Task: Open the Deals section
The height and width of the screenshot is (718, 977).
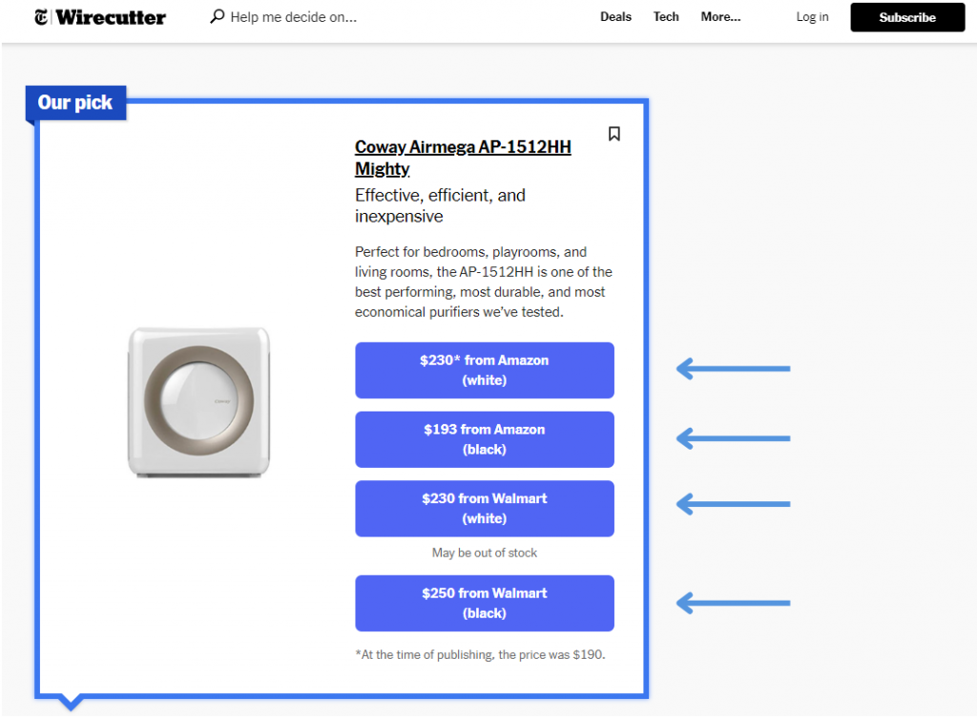Action: (x=615, y=17)
